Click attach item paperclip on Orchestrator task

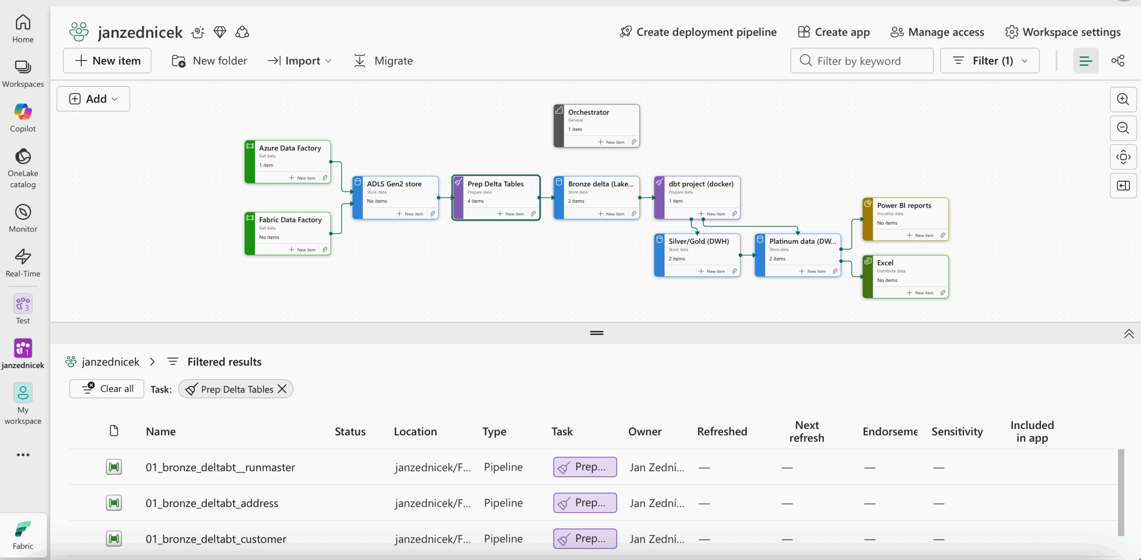634,142
